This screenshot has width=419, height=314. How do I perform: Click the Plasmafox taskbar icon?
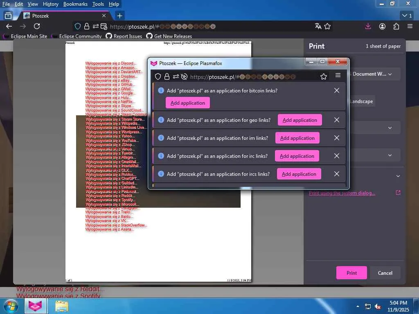pyautogui.click(x=36, y=306)
